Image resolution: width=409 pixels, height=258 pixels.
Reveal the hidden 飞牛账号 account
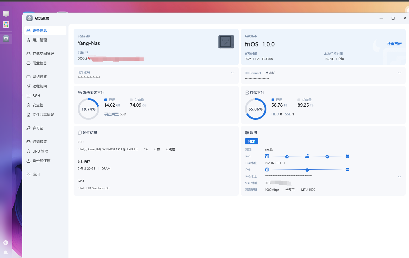click(x=232, y=73)
